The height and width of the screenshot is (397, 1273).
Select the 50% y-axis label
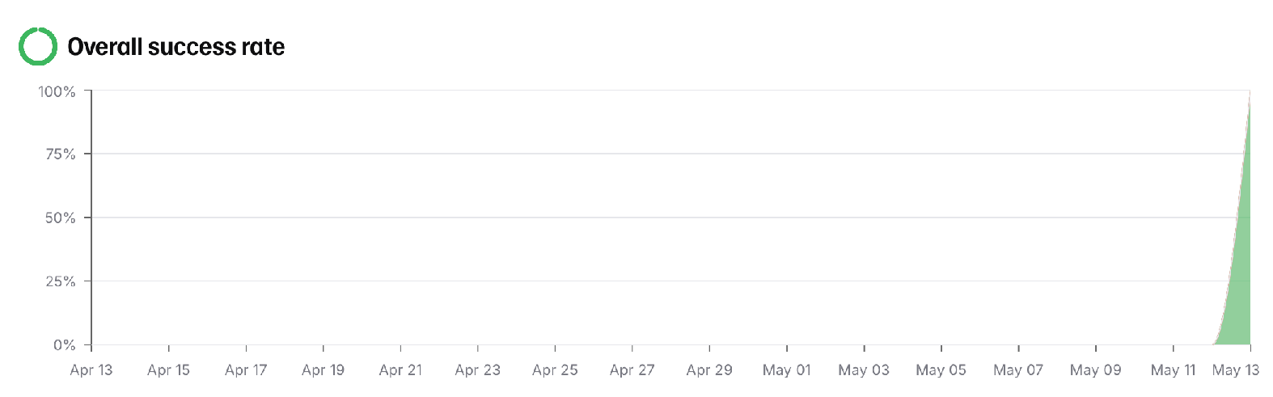[60, 218]
